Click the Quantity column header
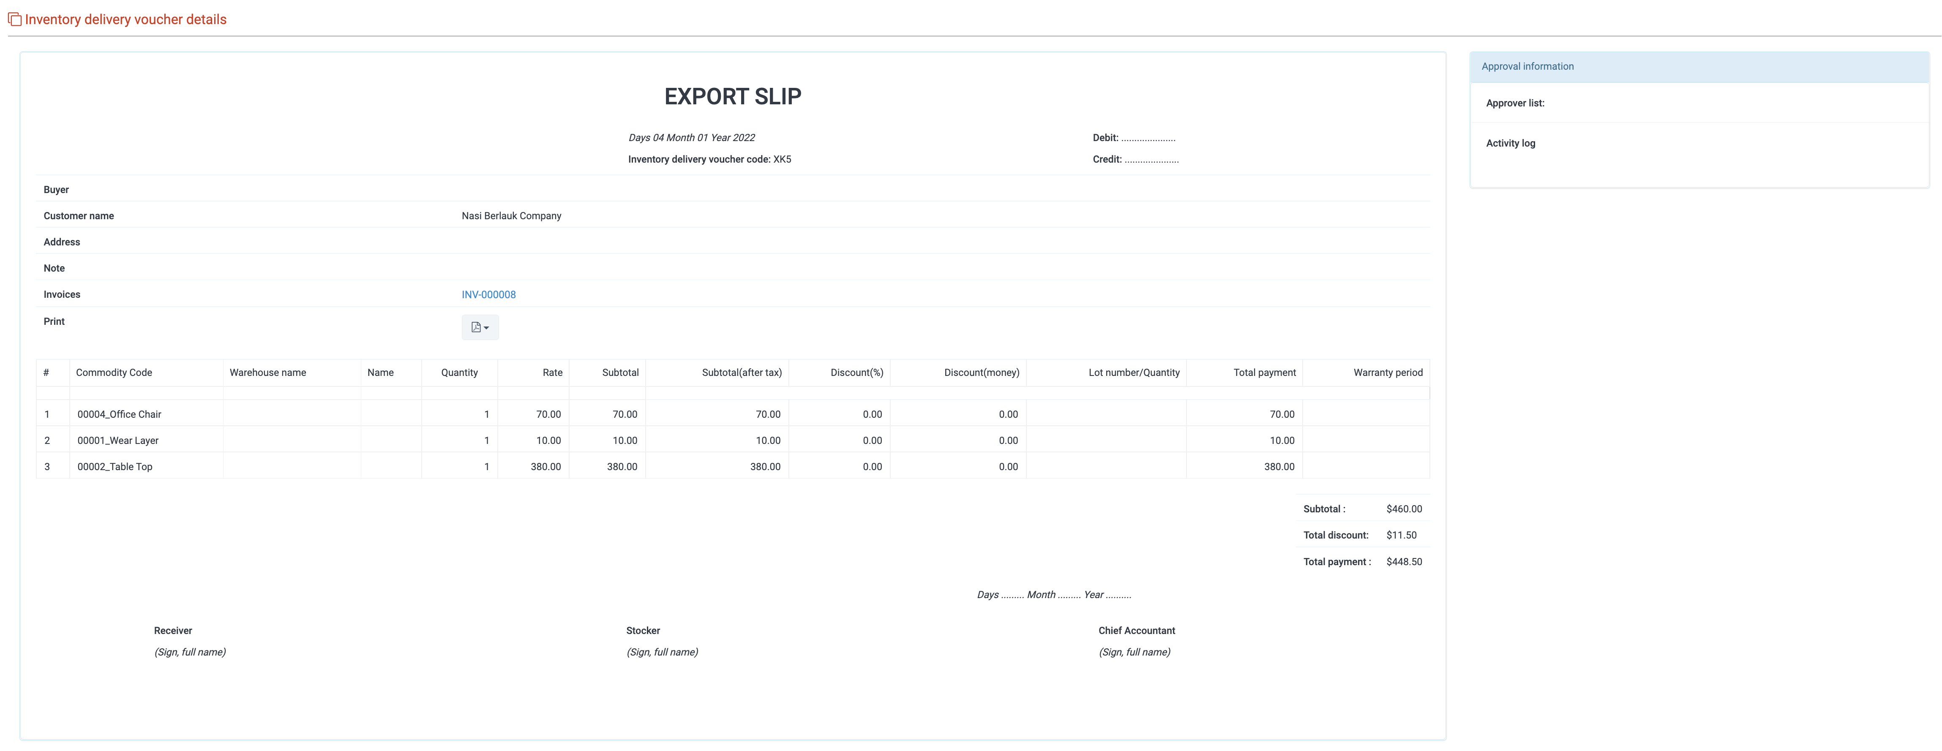This screenshot has width=1942, height=751. tap(459, 373)
